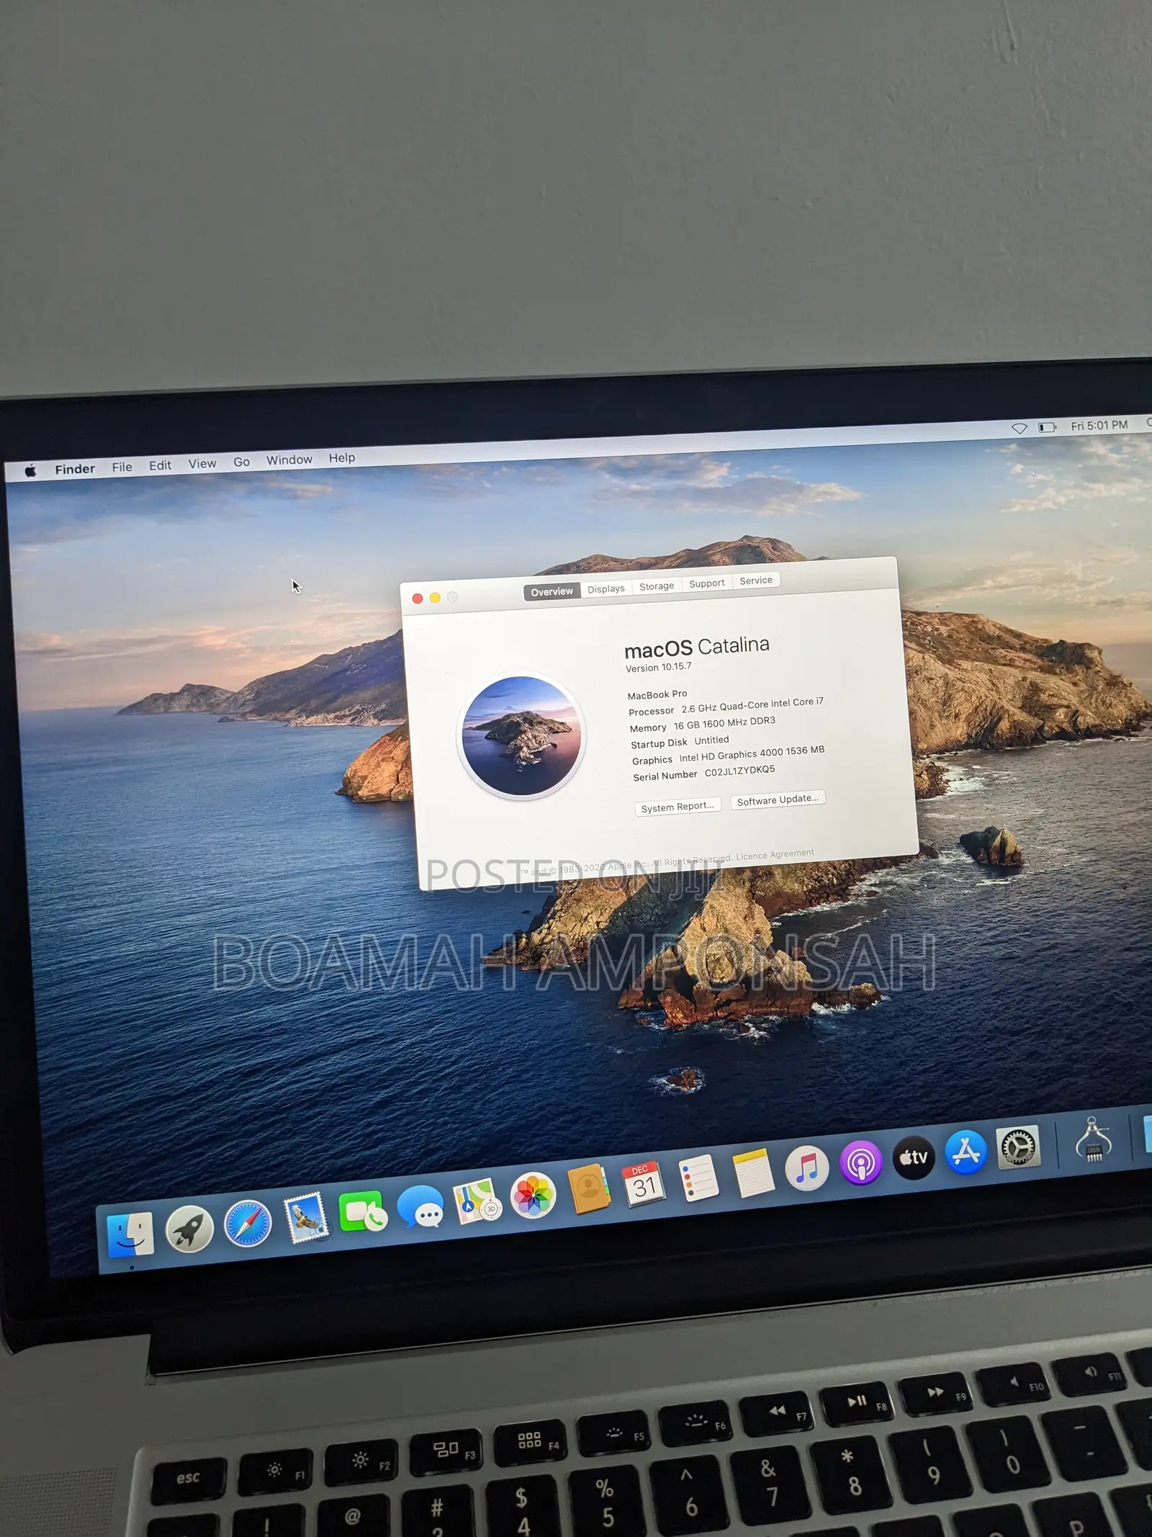Switch to the Displays tab
The height and width of the screenshot is (1537, 1152).
(606, 588)
